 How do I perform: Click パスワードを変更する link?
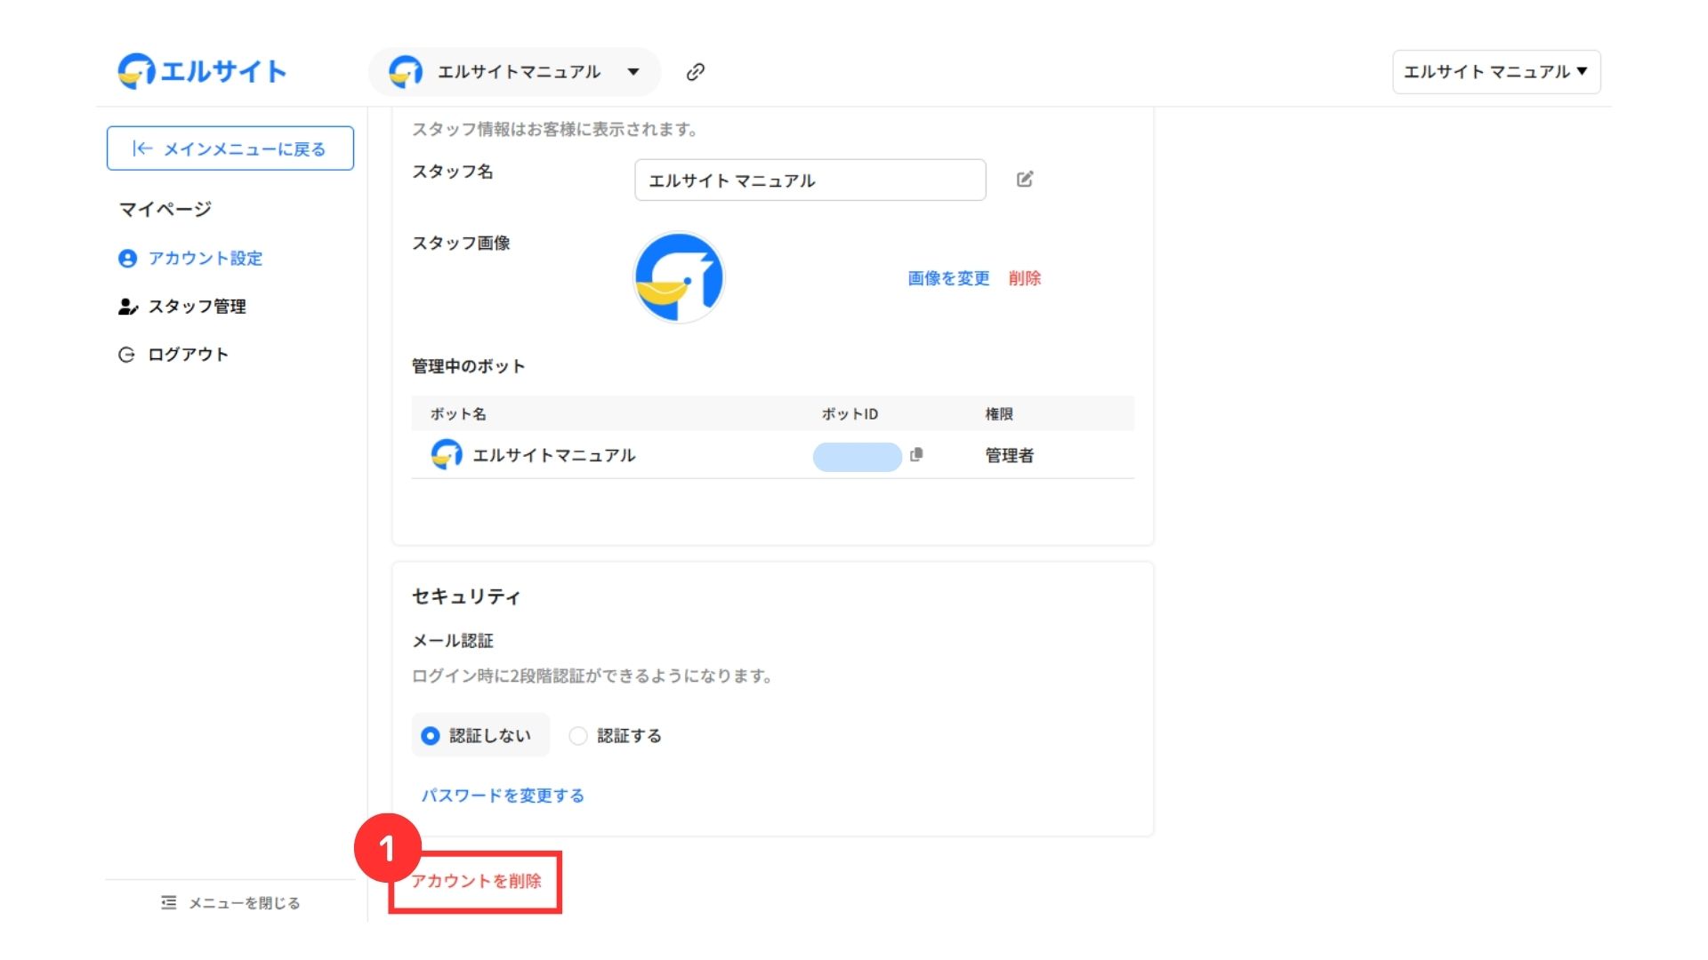503,796
